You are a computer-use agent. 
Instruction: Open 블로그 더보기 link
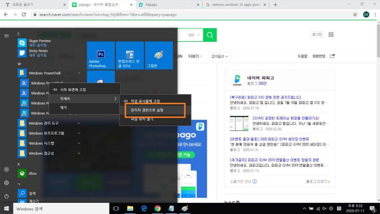318,181
